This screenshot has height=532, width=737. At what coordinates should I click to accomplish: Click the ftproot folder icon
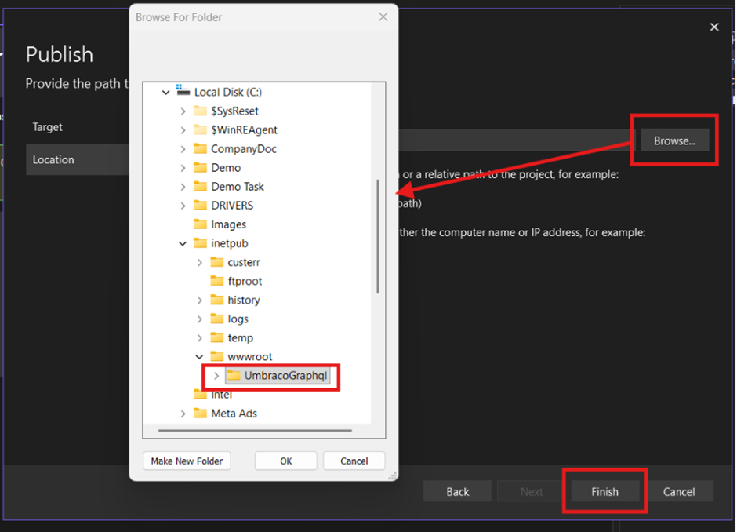tap(217, 281)
